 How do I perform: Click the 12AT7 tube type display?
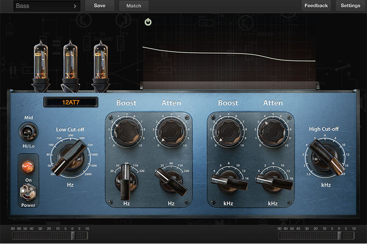[x=71, y=102]
